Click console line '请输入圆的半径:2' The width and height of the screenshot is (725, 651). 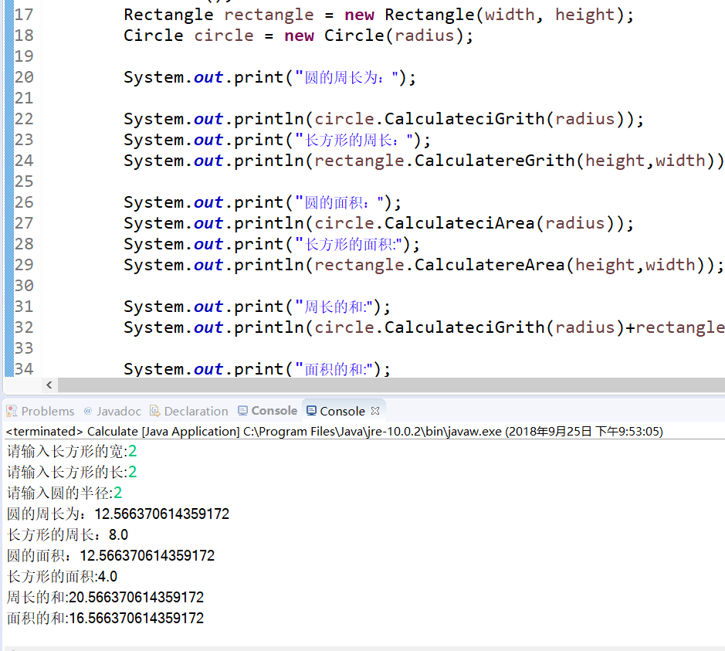click(x=64, y=493)
